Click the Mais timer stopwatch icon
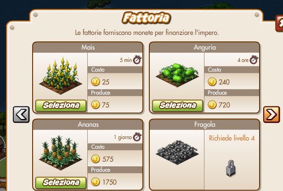The width and height of the screenshot is (283, 191). (x=137, y=60)
